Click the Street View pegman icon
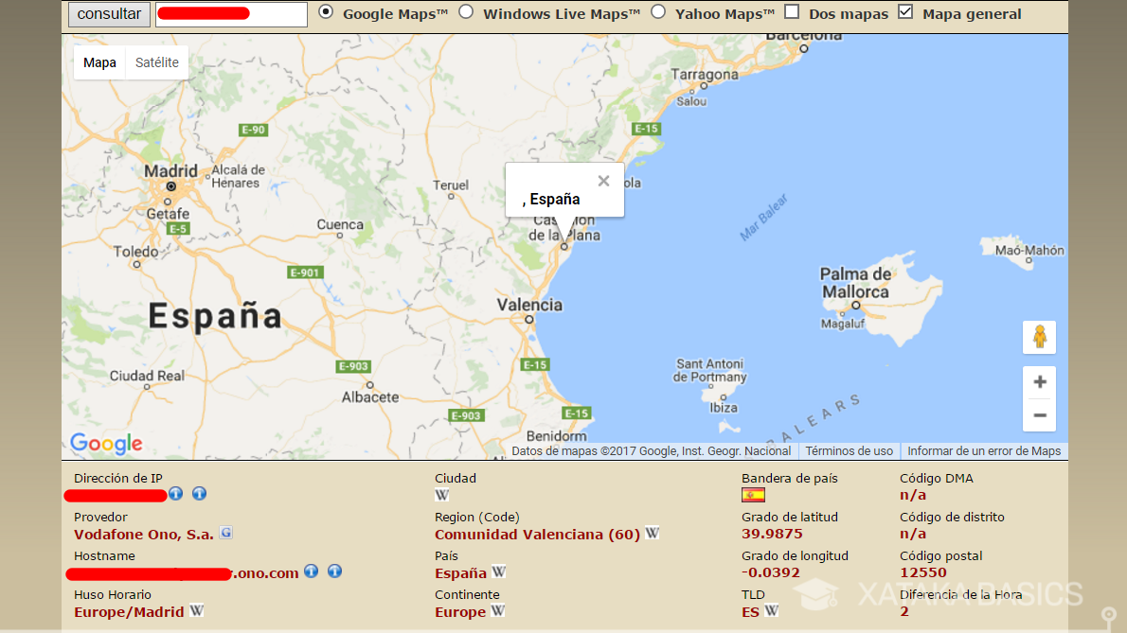1127x633 pixels. [x=1039, y=337]
